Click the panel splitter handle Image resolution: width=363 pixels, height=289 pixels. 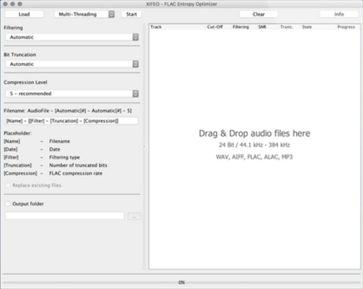pos(144,146)
